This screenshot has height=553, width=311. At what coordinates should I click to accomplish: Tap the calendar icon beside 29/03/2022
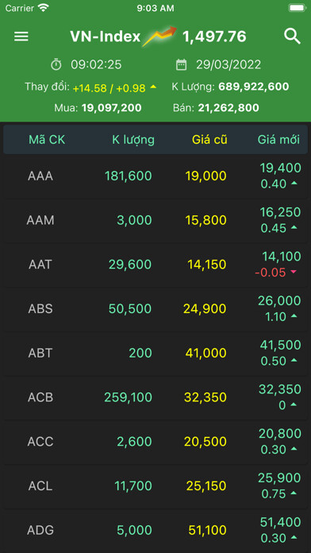pos(181,65)
